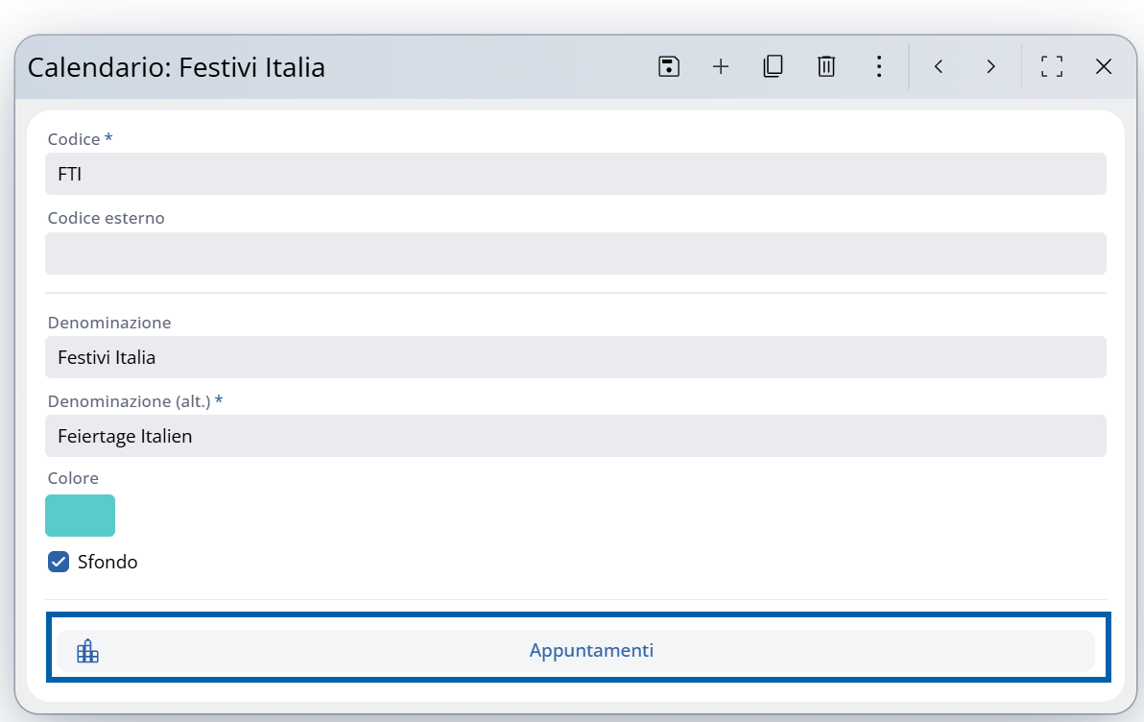
Task: Duplicate the calendar using the copy icon
Action: (x=773, y=66)
